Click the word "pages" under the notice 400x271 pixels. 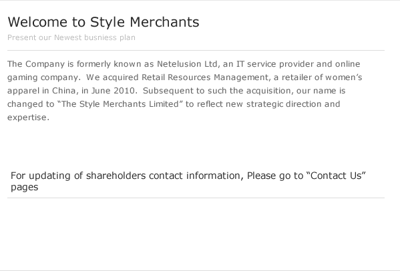25,188
